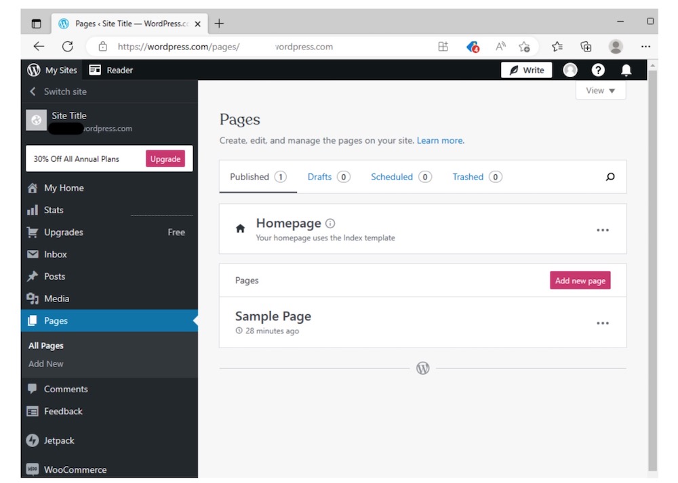Expand the View dropdown
678x483 pixels.
(601, 90)
